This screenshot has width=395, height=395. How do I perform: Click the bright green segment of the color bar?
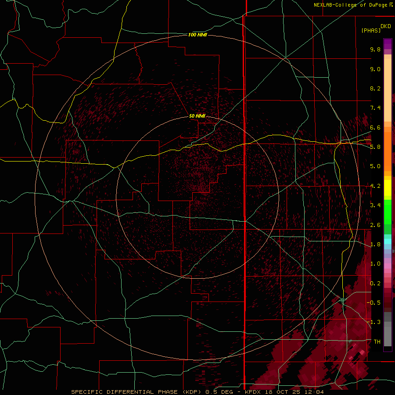388,212
